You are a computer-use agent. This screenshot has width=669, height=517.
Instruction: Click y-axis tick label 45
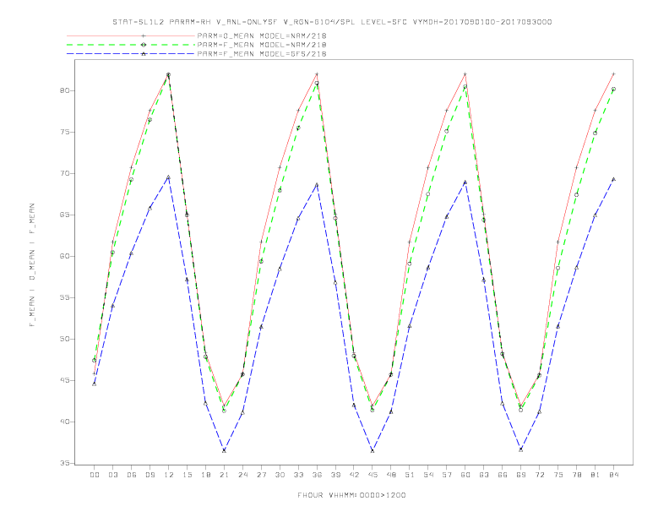tap(65, 380)
